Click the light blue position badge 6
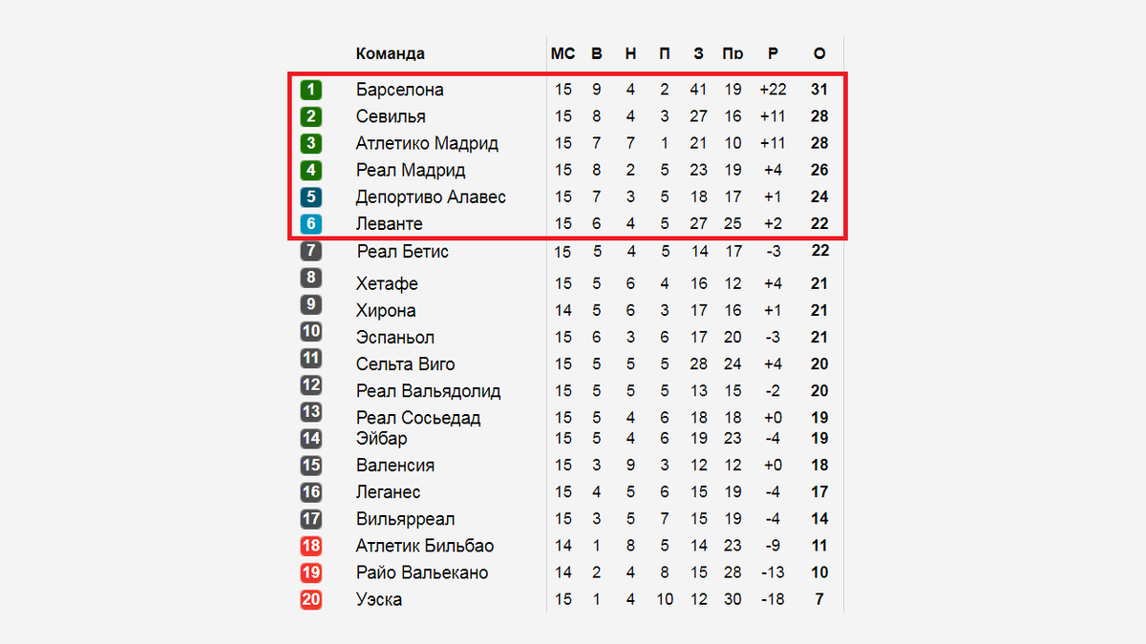 pyautogui.click(x=310, y=223)
